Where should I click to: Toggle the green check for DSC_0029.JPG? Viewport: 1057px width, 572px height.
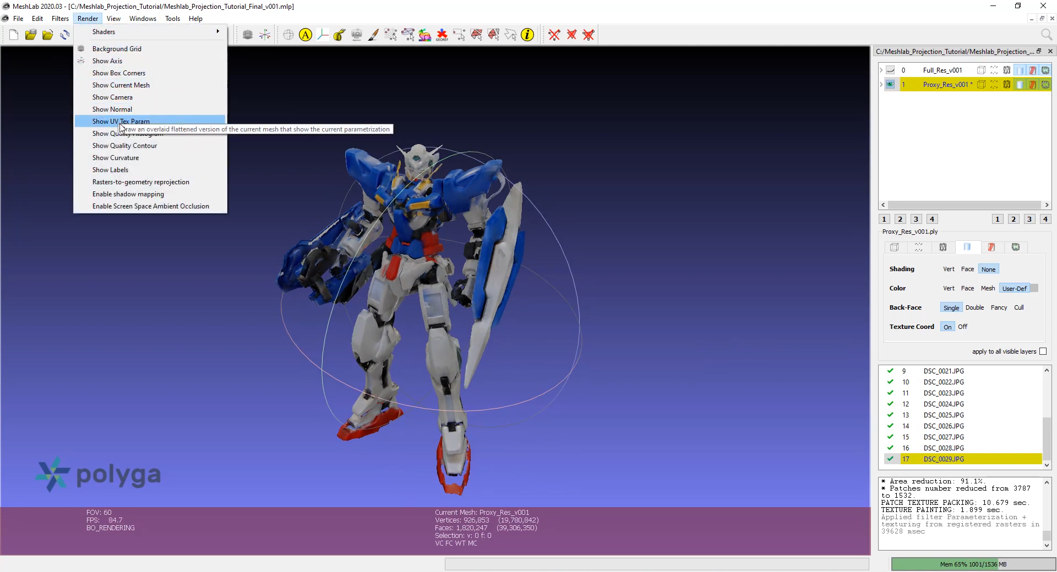[x=890, y=459]
